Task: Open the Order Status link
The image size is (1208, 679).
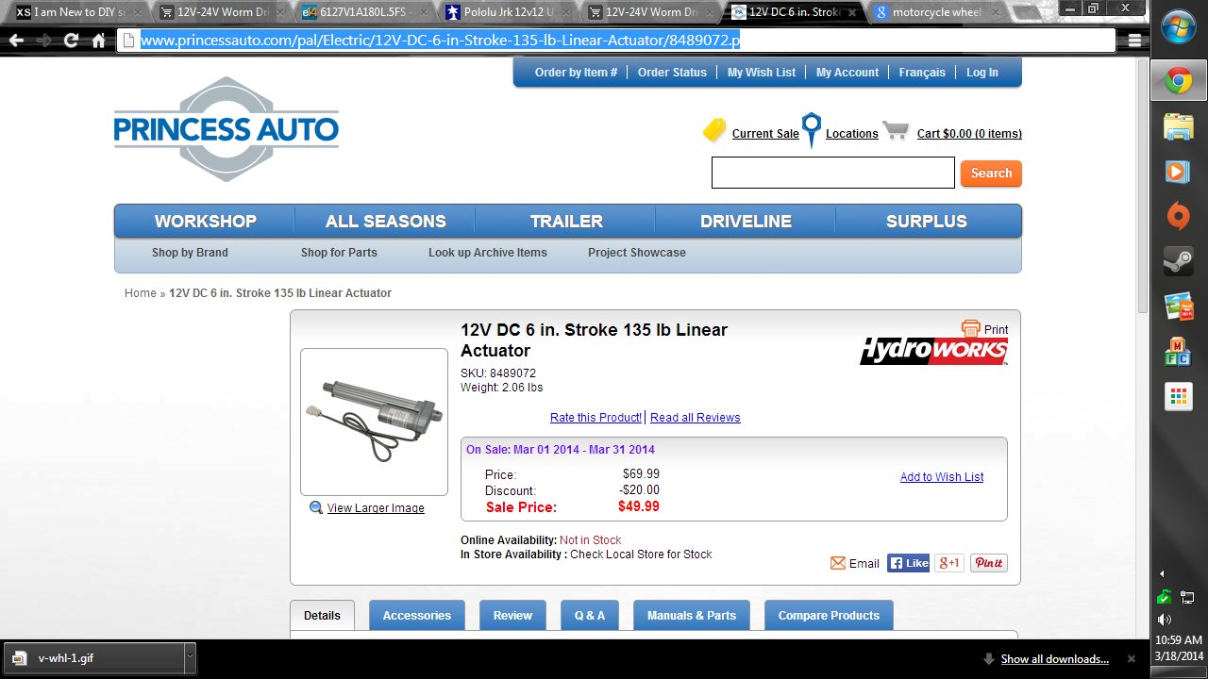Action: coord(672,73)
